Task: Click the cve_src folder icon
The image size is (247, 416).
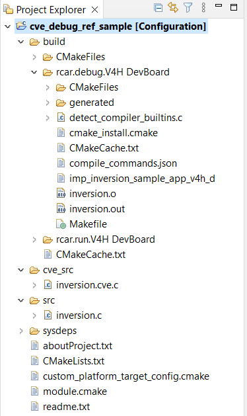Action: [34, 270]
